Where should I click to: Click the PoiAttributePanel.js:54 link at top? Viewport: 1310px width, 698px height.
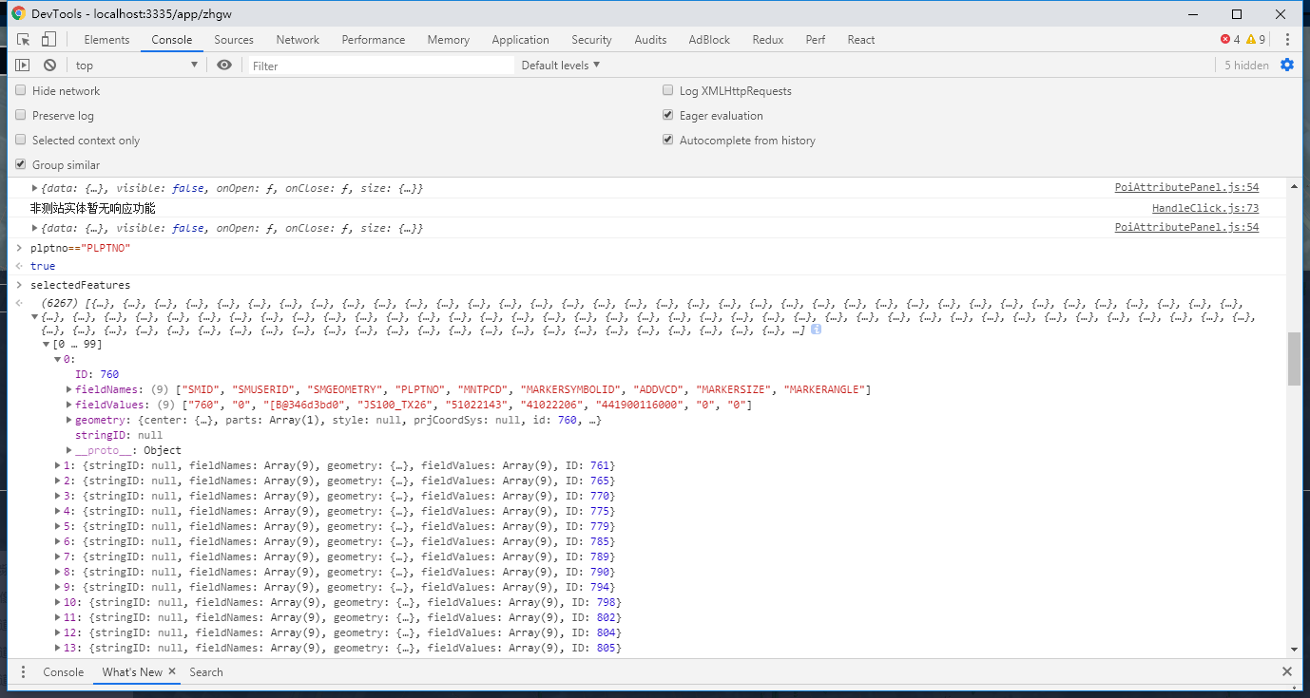[x=1186, y=188]
